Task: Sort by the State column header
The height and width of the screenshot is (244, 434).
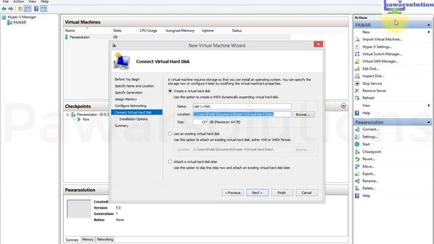Action: [117, 30]
